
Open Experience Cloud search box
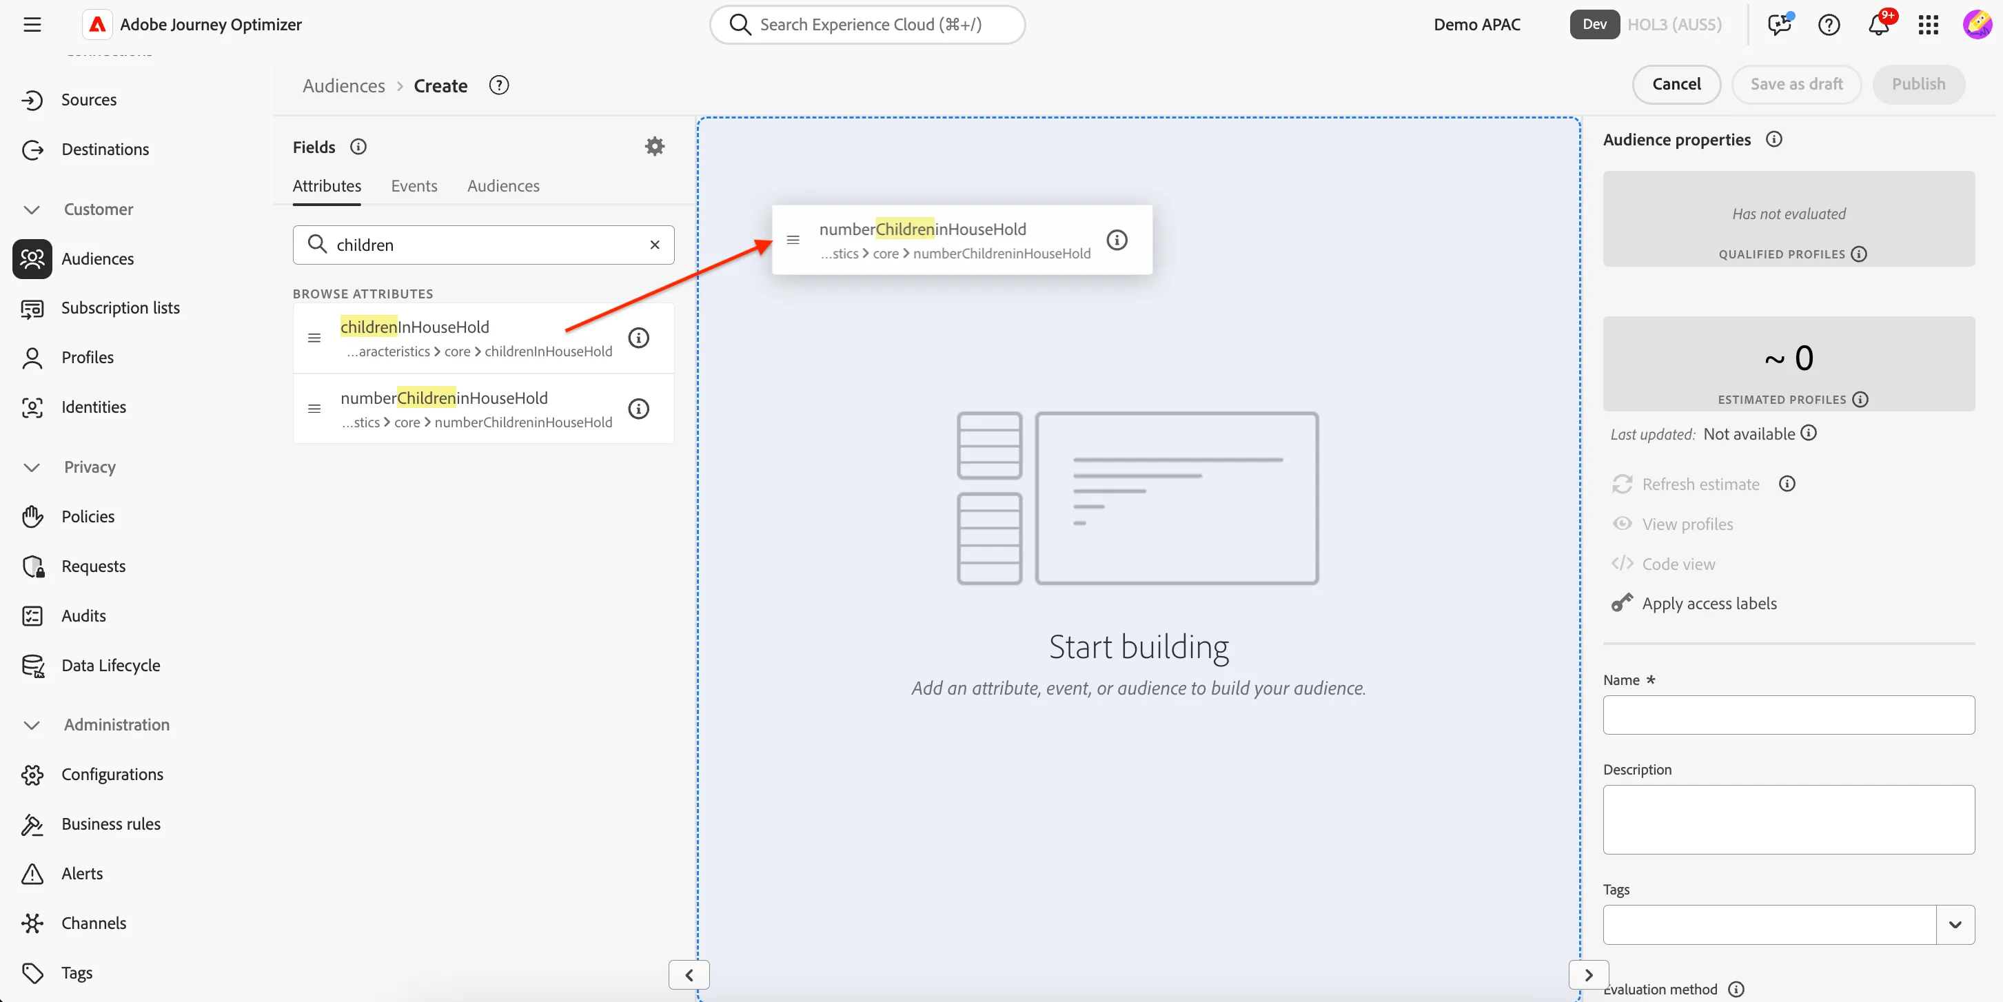pos(867,25)
